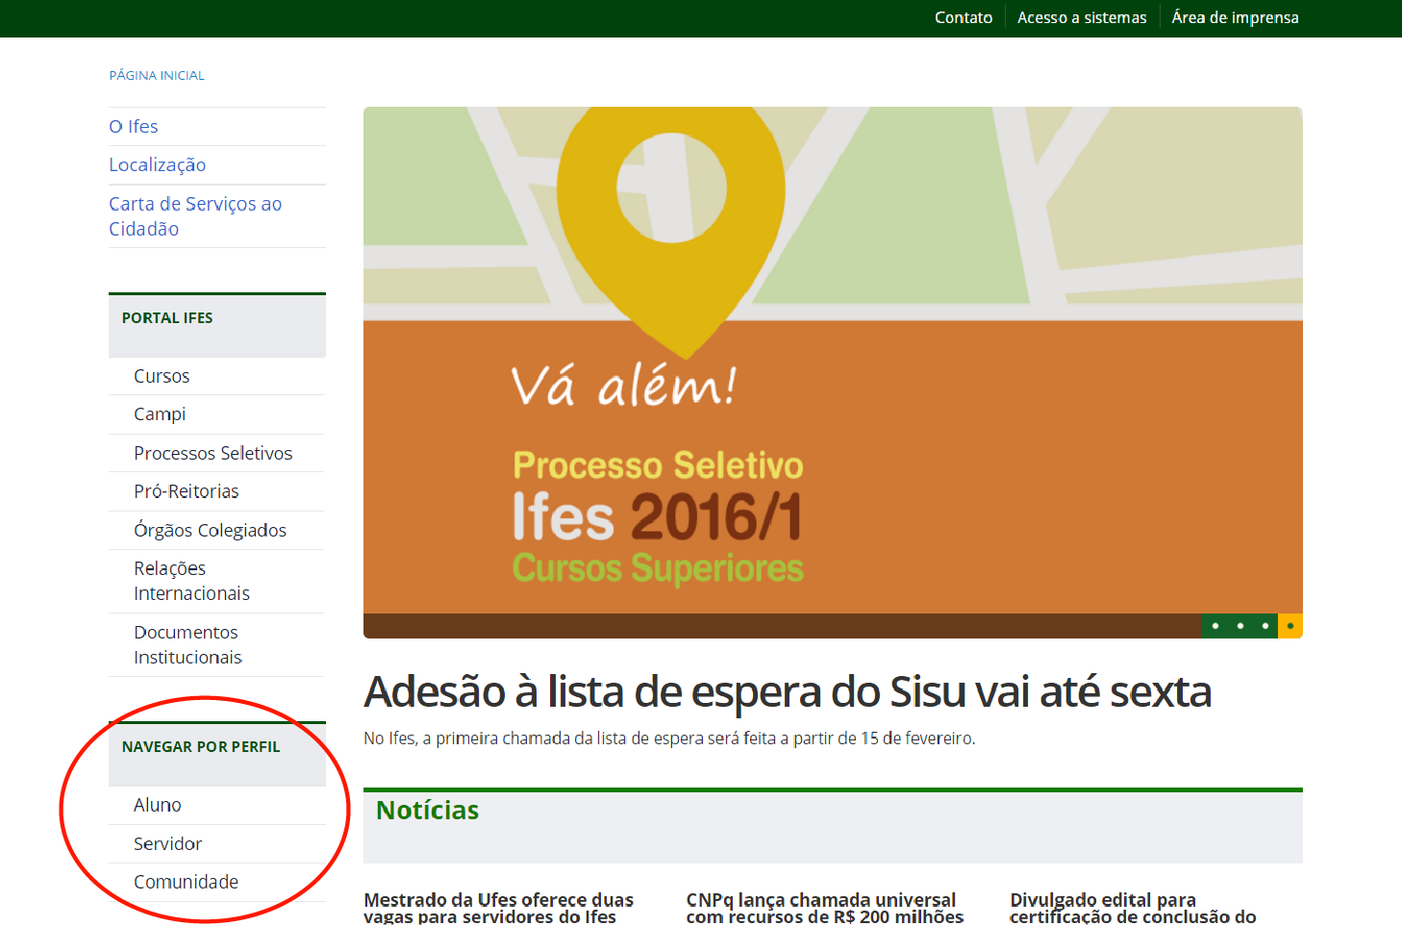Open the O Ifes page
1402x926 pixels.
pyautogui.click(x=134, y=126)
